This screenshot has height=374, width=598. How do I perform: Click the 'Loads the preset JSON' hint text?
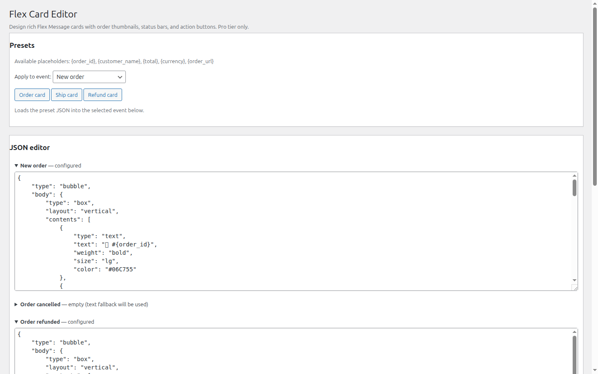pyautogui.click(x=79, y=110)
